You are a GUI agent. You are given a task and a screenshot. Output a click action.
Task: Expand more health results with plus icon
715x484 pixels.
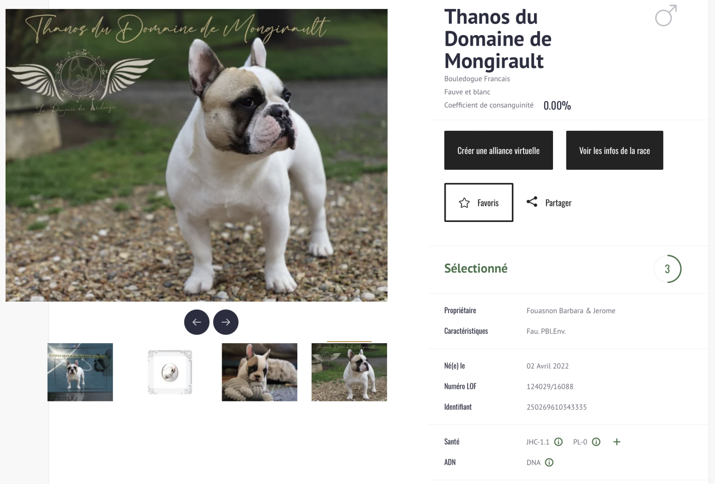pos(617,442)
